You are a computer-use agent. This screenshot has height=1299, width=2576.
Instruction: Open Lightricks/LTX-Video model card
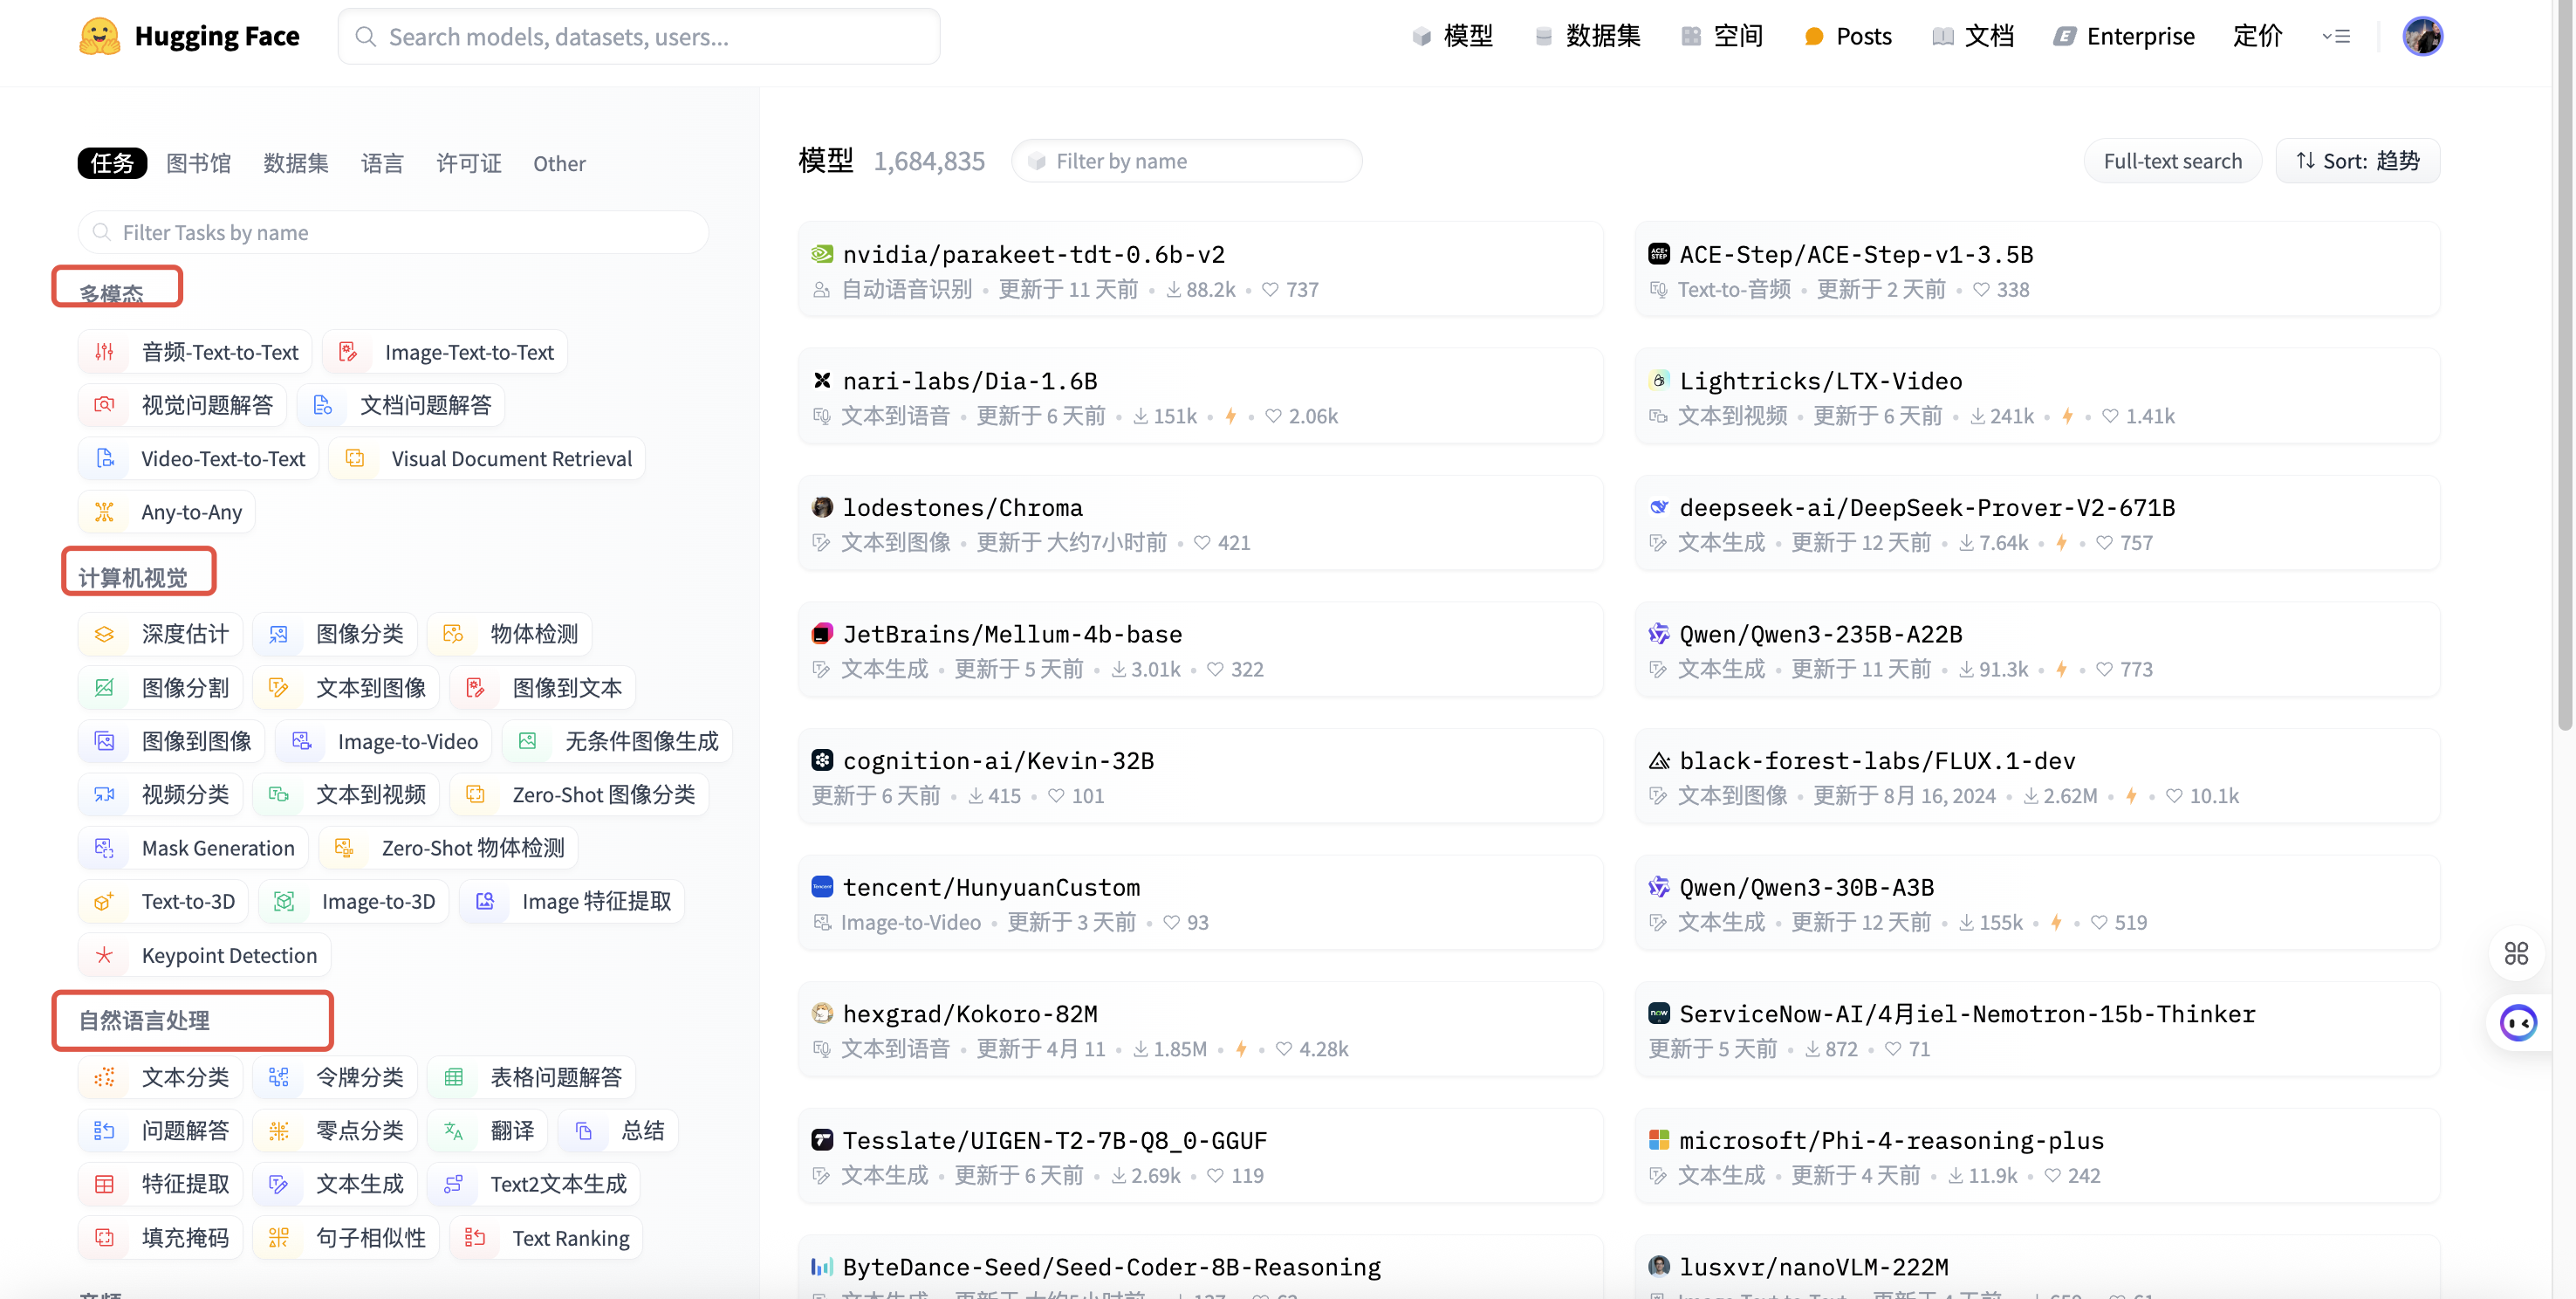click(x=2037, y=396)
